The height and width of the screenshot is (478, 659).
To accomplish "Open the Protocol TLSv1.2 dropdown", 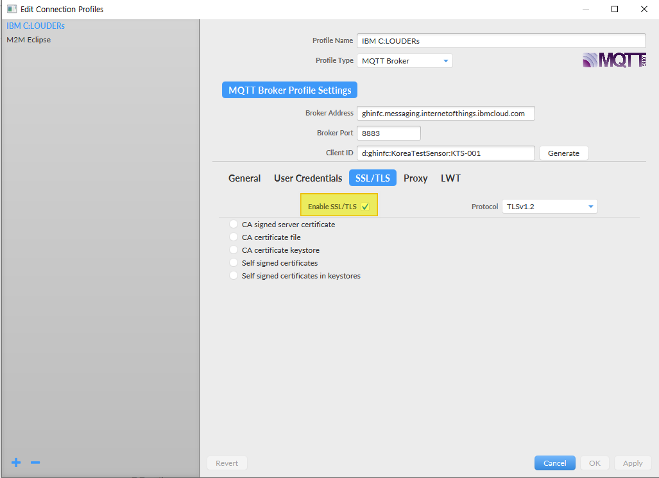I will pos(550,207).
